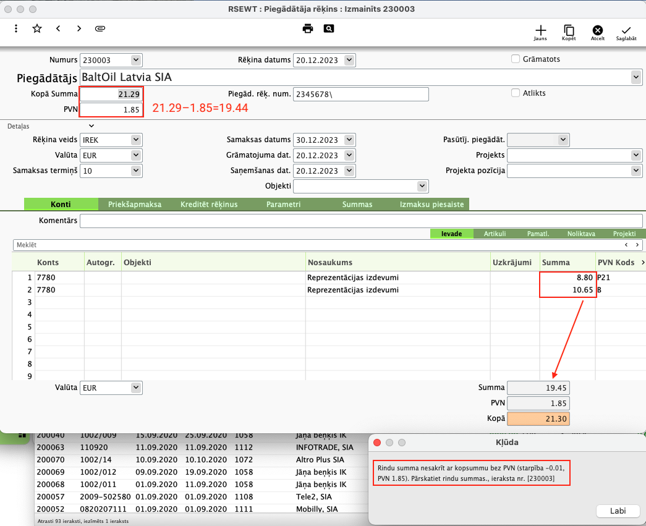Click Piegād. rēķ. num. field

[361, 95]
